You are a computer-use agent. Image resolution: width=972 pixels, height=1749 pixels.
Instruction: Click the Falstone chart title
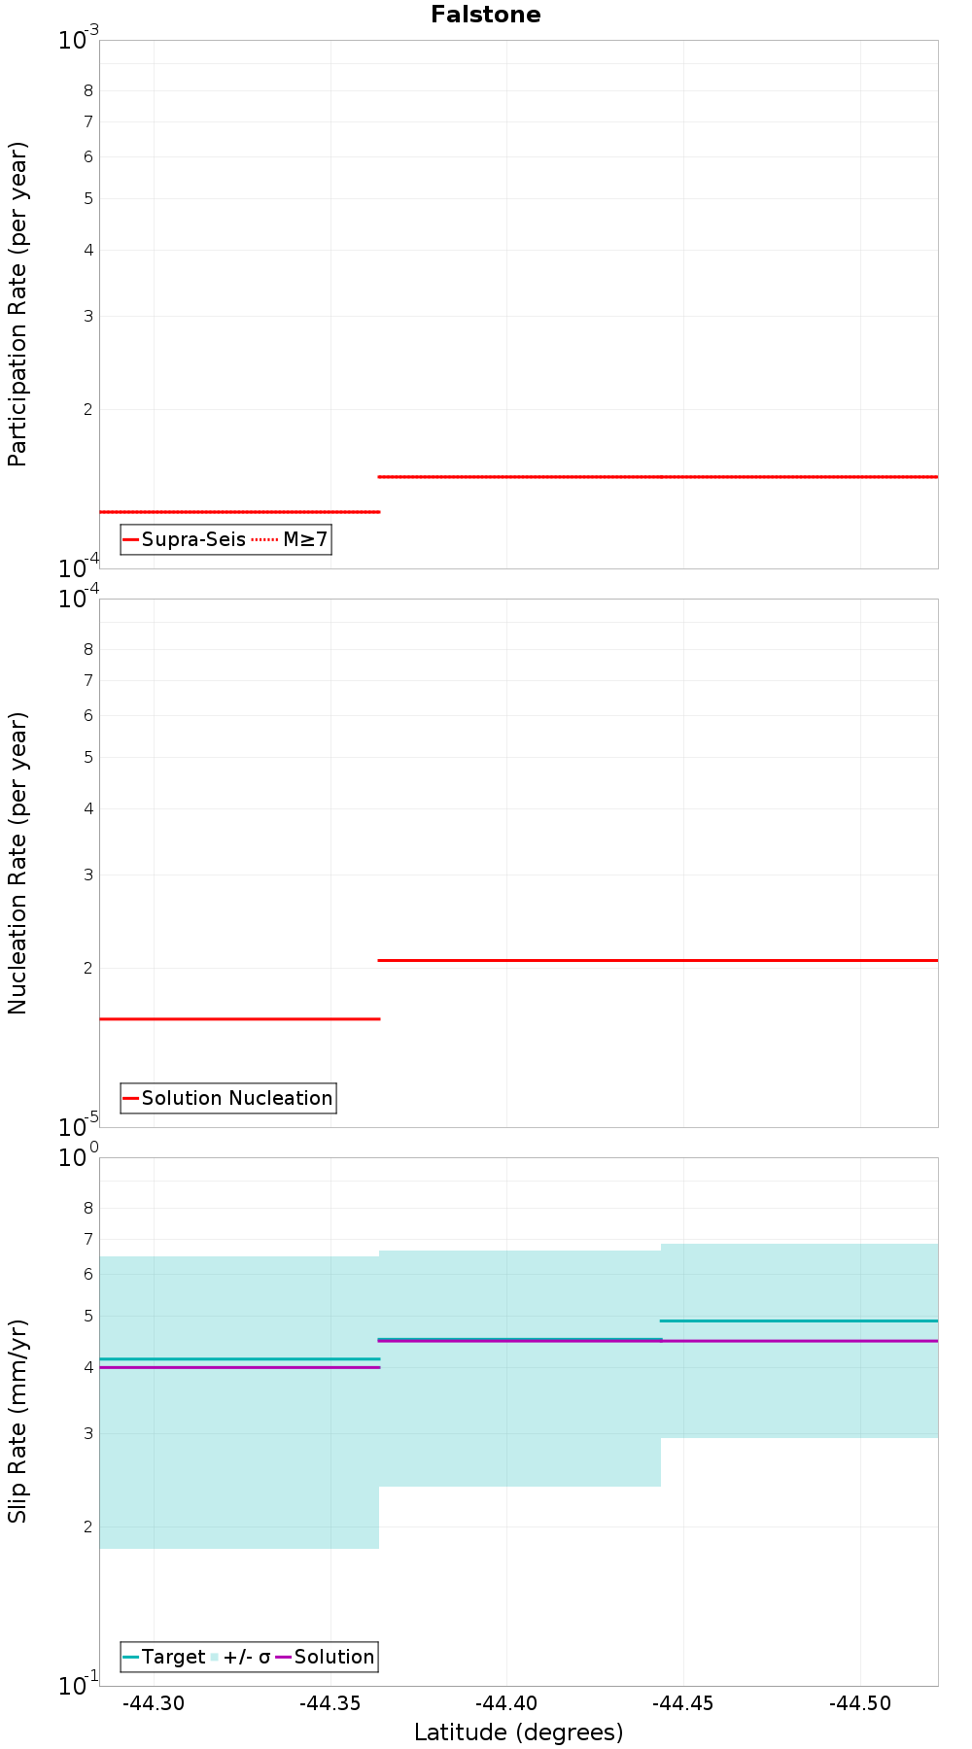pyautogui.click(x=486, y=15)
